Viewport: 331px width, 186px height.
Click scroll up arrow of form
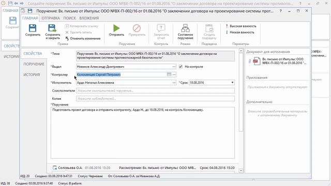pos(241,51)
